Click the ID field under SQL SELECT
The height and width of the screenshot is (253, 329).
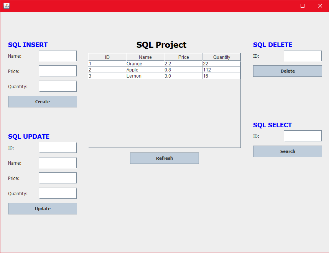pos(302,136)
